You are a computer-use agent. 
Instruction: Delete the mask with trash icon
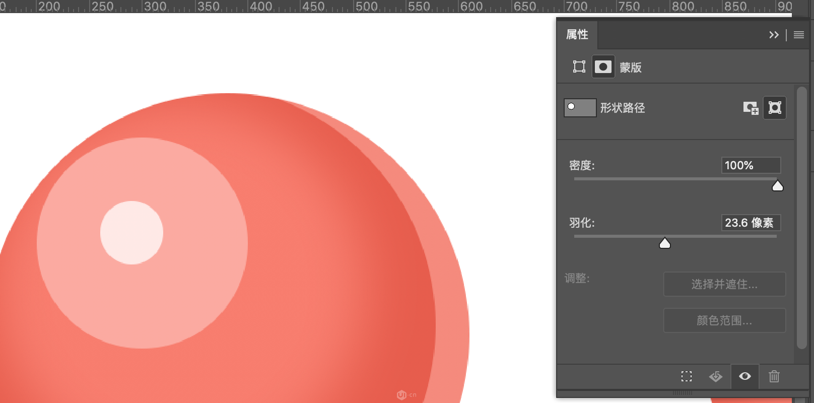[774, 376]
